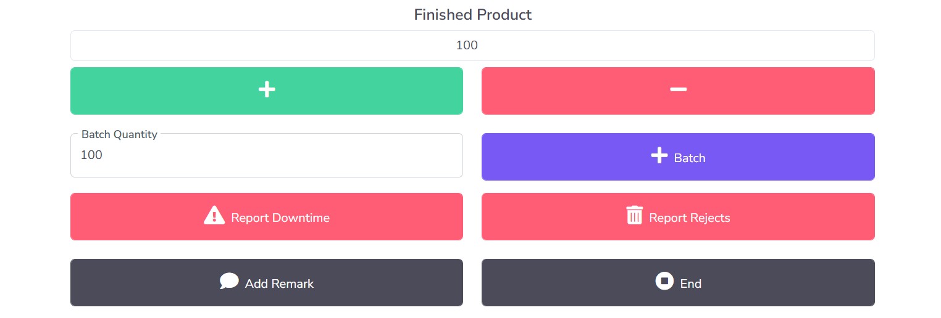Click the speech bubble remark icon
The width and height of the screenshot is (941, 318).
(x=229, y=282)
